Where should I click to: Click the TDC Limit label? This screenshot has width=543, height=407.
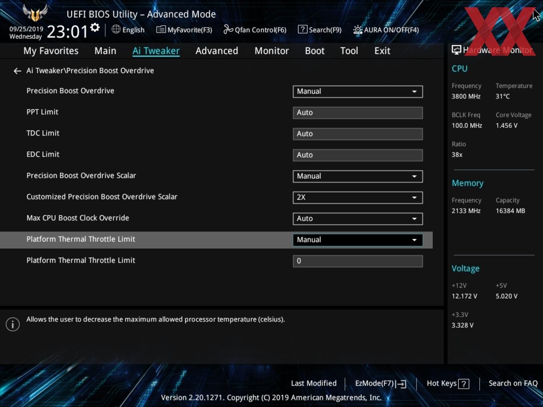click(43, 133)
